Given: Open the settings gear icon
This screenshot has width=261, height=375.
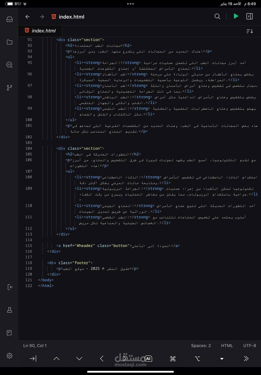Looking at the screenshot, I should 9,356.
